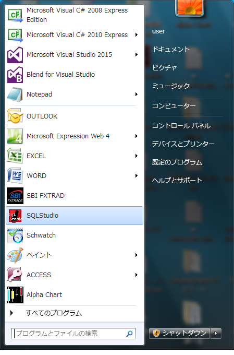Open ドキュメント folder link

171,50
